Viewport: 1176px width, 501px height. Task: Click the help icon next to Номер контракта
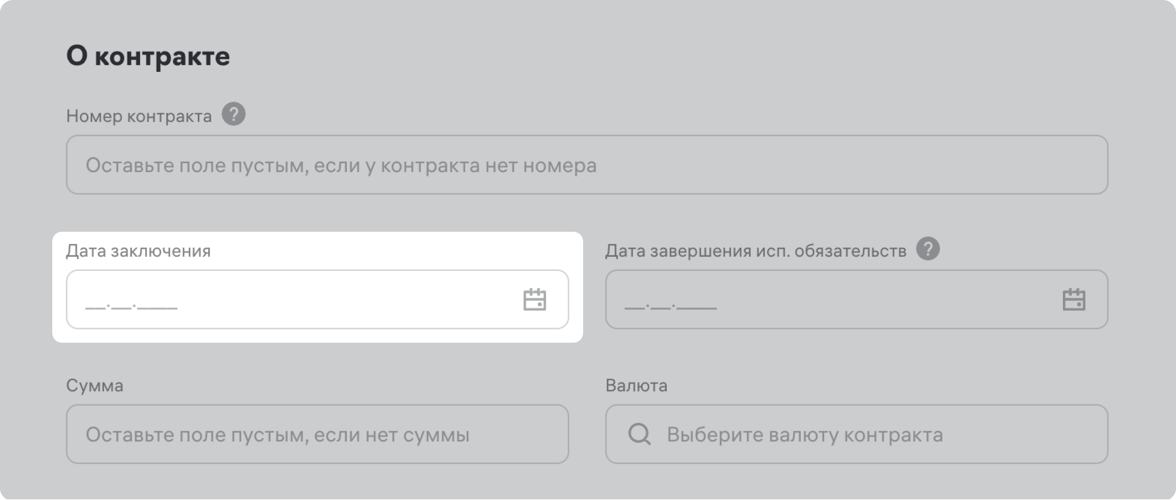coord(233,114)
